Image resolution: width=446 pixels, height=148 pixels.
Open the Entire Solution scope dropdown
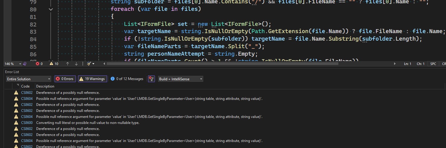coord(29,79)
